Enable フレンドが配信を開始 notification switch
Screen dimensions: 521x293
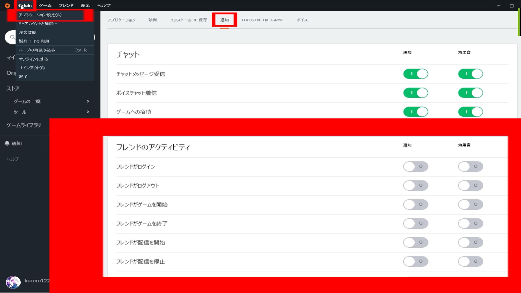[x=416, y=243]
